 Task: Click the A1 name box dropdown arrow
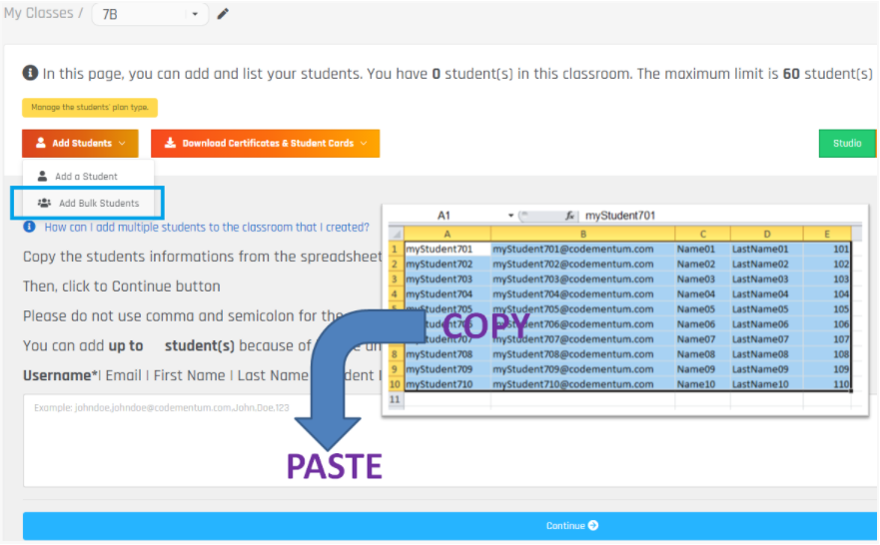510,216
